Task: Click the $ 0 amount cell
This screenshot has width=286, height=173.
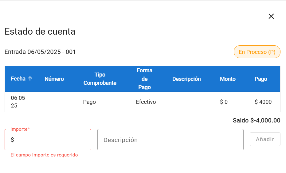Action: pos(224,102)
